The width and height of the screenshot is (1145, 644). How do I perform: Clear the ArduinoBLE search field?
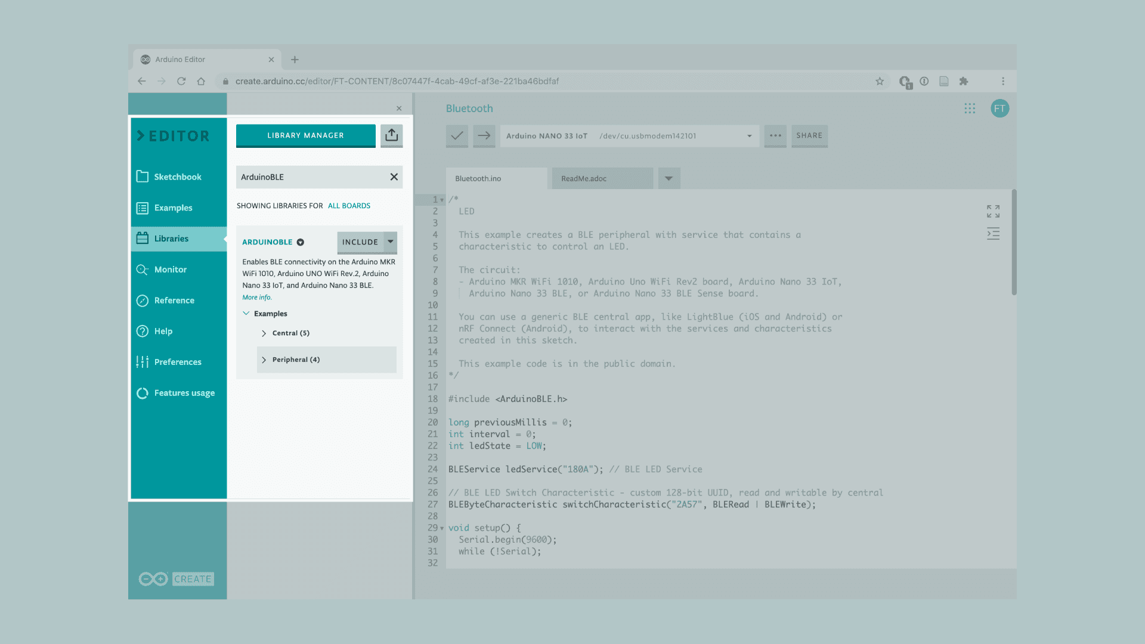(394, 177)
